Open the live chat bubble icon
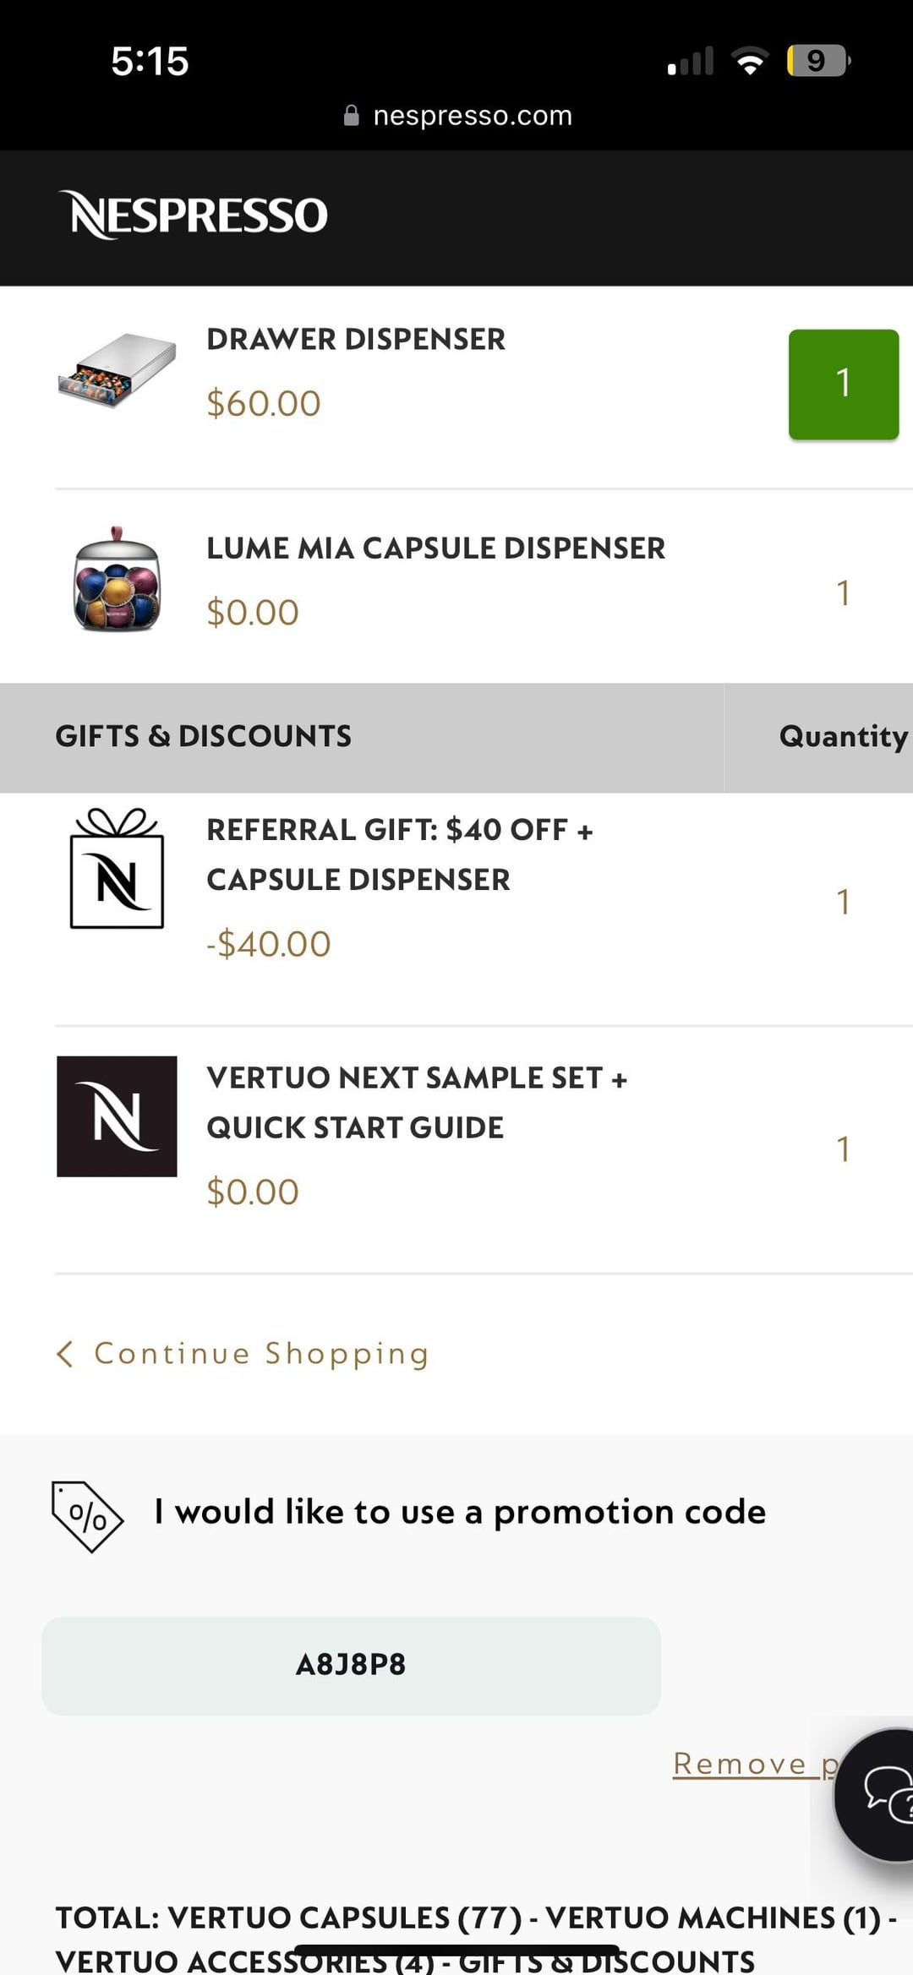Screen dimensions: 913x1975 pos(879,1794)
